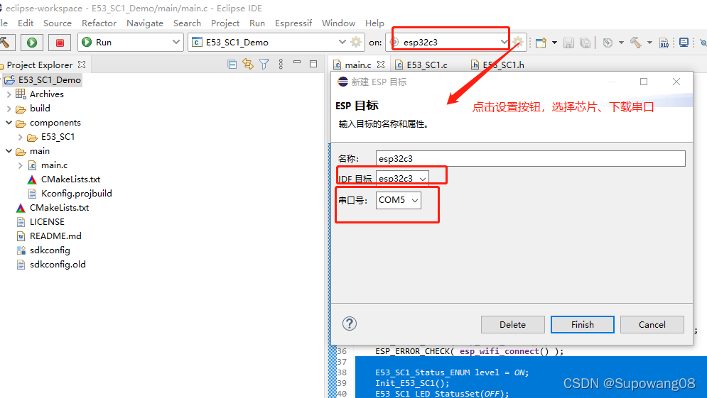Screen dimensions: 707x398
Task: Click the README.md file icon
Action: coord(21,236)
